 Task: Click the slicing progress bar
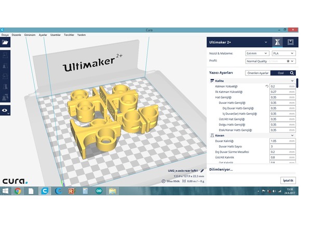pyautogui.click(x=252, y=173)
